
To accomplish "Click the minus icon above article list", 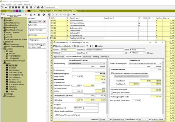I will pyautogui.click(x=60, y=15).
